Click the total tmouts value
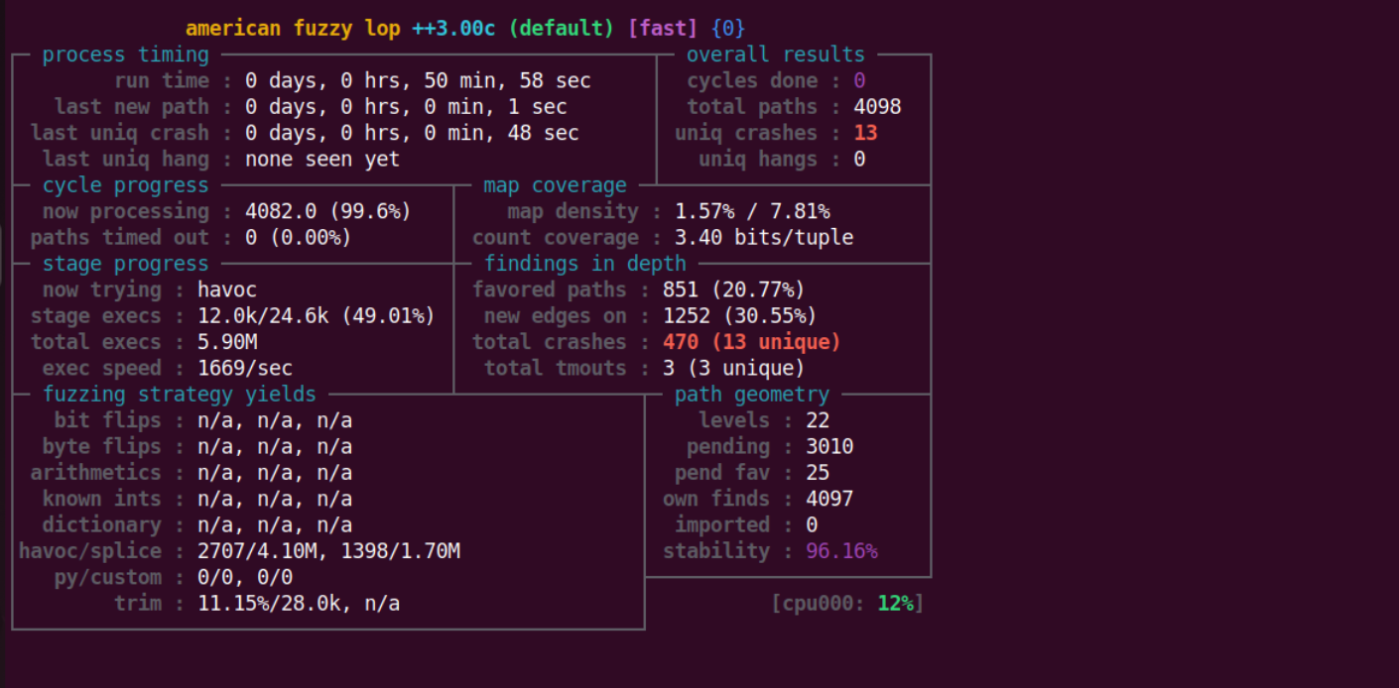 [733, 368]
